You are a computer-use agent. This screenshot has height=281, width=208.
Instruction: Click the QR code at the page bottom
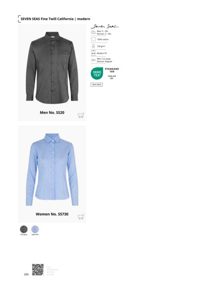click(x=38, y=270)
